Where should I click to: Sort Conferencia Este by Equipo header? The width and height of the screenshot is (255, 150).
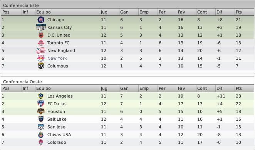click(x=67, y=12)
